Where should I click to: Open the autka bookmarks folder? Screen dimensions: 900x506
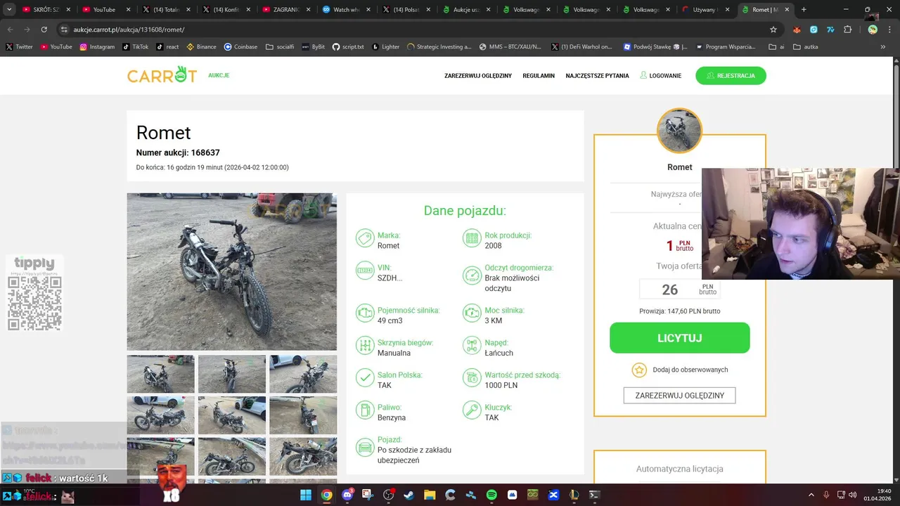(x=806, y=47)
